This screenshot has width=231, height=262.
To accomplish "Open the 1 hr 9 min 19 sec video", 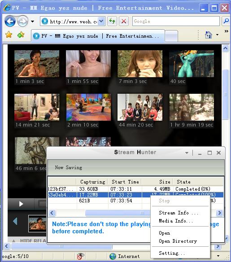I will point(192,107).
